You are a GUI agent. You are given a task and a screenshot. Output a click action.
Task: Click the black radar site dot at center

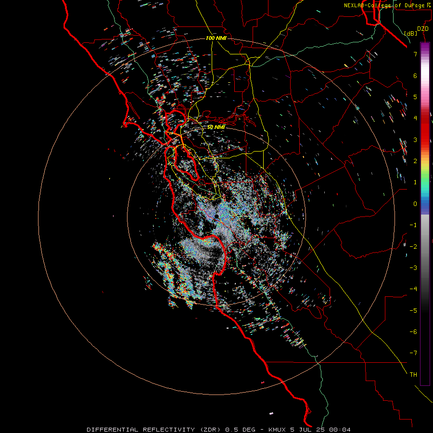[x=217, y=216]
